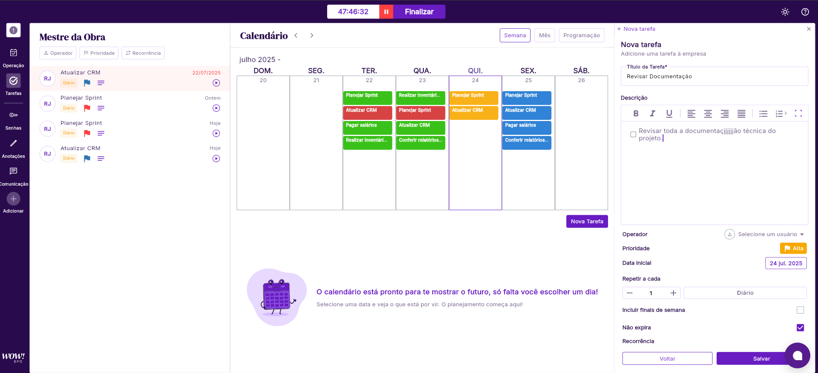The width and height of the screenshot is (818, 373).
Task: Uncheck the Não expira checkbox
Action: pyautogui.click(x=800, y=328)
